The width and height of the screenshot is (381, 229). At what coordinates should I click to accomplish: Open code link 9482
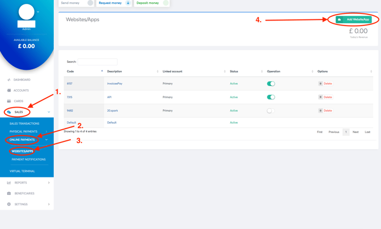70,110
